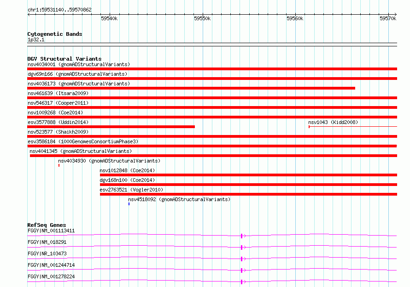
Task: Click the red bar of nsv4036173
Action: pyautogui.click(x=191, y=88)
